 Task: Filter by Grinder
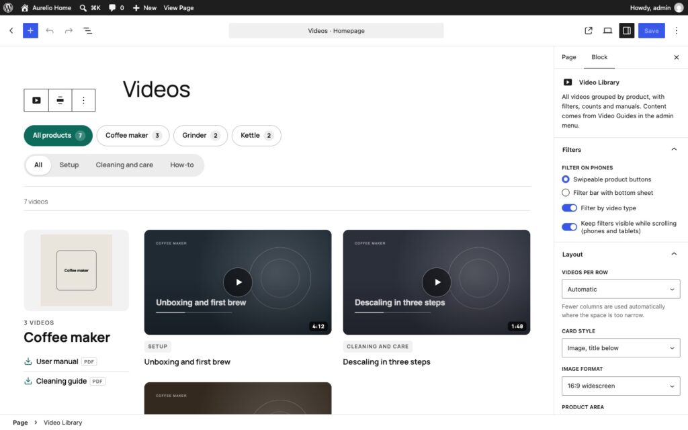pos(200,136)
